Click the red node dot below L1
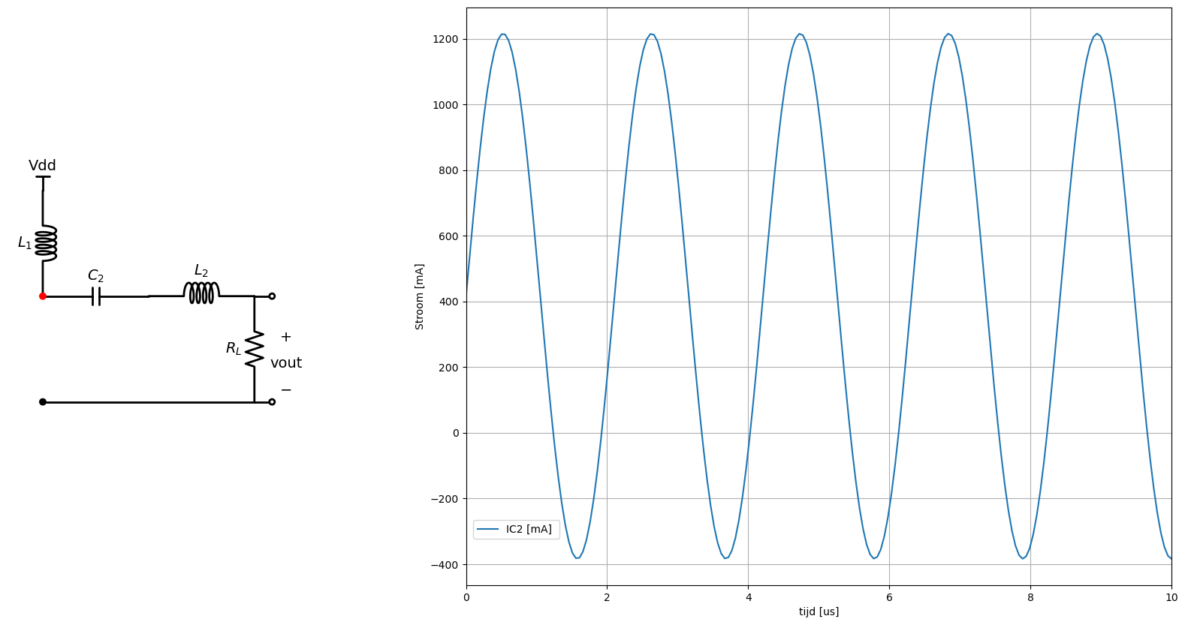Viewport: 1185px width, 625px height. pos(43,296)
